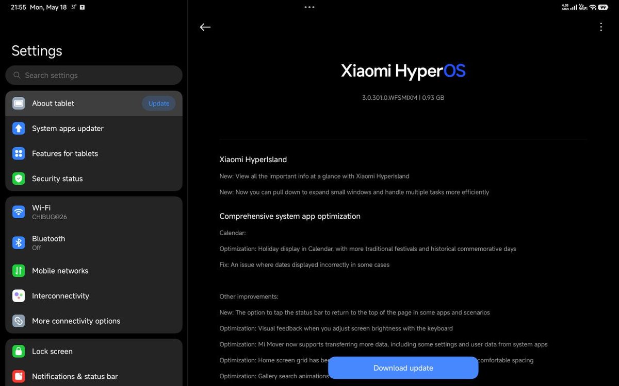The width and height of the screenshot is (619, 386).
Task: Tap the Download update button
Action: pos(403,368)
